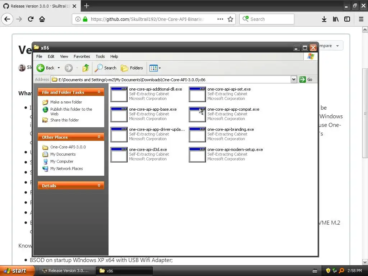Click the Up folder icon in Explorer toolbar
Viewport: 368px width, 276px height.
pos(86,68)
